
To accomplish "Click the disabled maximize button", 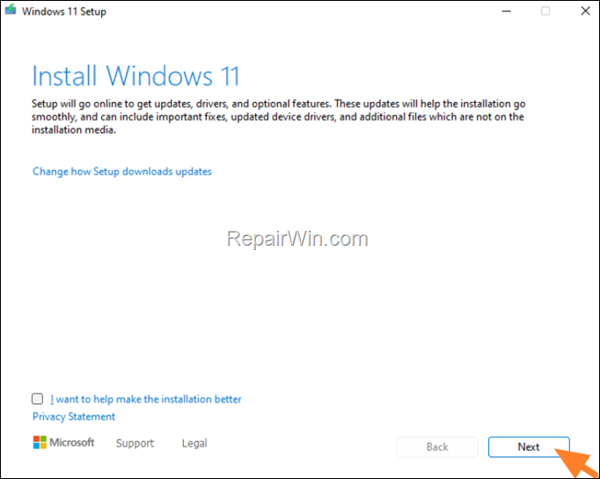I will point(545,11).
